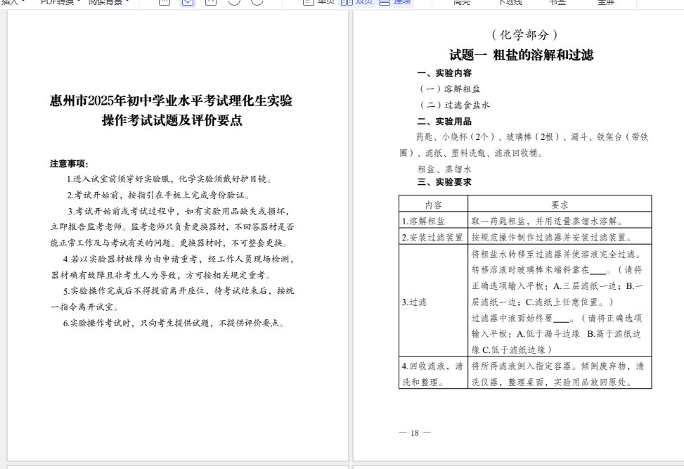Click note 5 line 实验操作完成后不得提前离开座位

click(179, 291)
